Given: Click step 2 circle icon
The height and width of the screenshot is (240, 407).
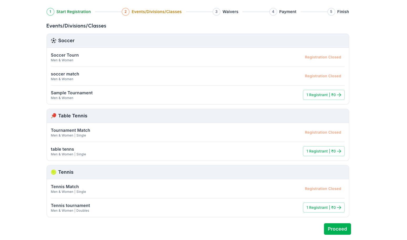Looking at the screenshot, I should coord(126,12).
